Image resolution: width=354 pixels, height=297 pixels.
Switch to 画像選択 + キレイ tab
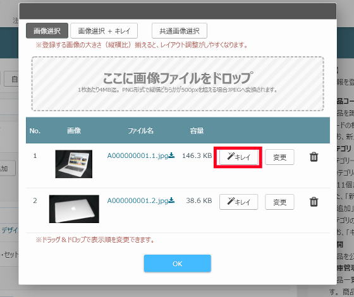click(x=104, y=31)
